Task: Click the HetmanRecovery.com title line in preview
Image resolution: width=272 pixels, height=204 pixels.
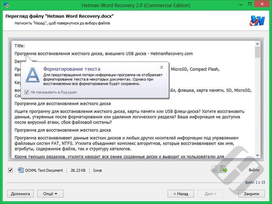Action: tap(104, 54)
